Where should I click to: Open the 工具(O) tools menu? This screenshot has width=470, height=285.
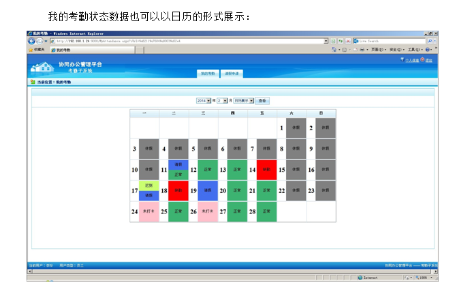pyautogui.click(x=415, y=50)
